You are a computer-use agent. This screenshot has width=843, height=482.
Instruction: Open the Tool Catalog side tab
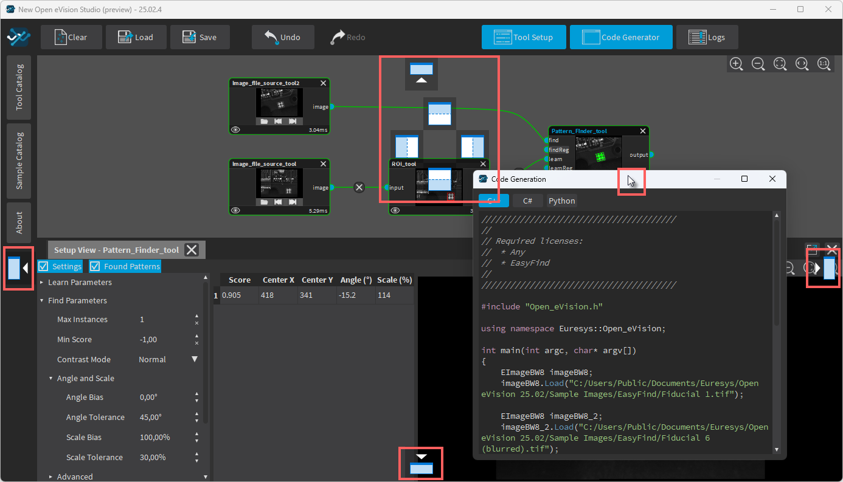pos(19,86)
